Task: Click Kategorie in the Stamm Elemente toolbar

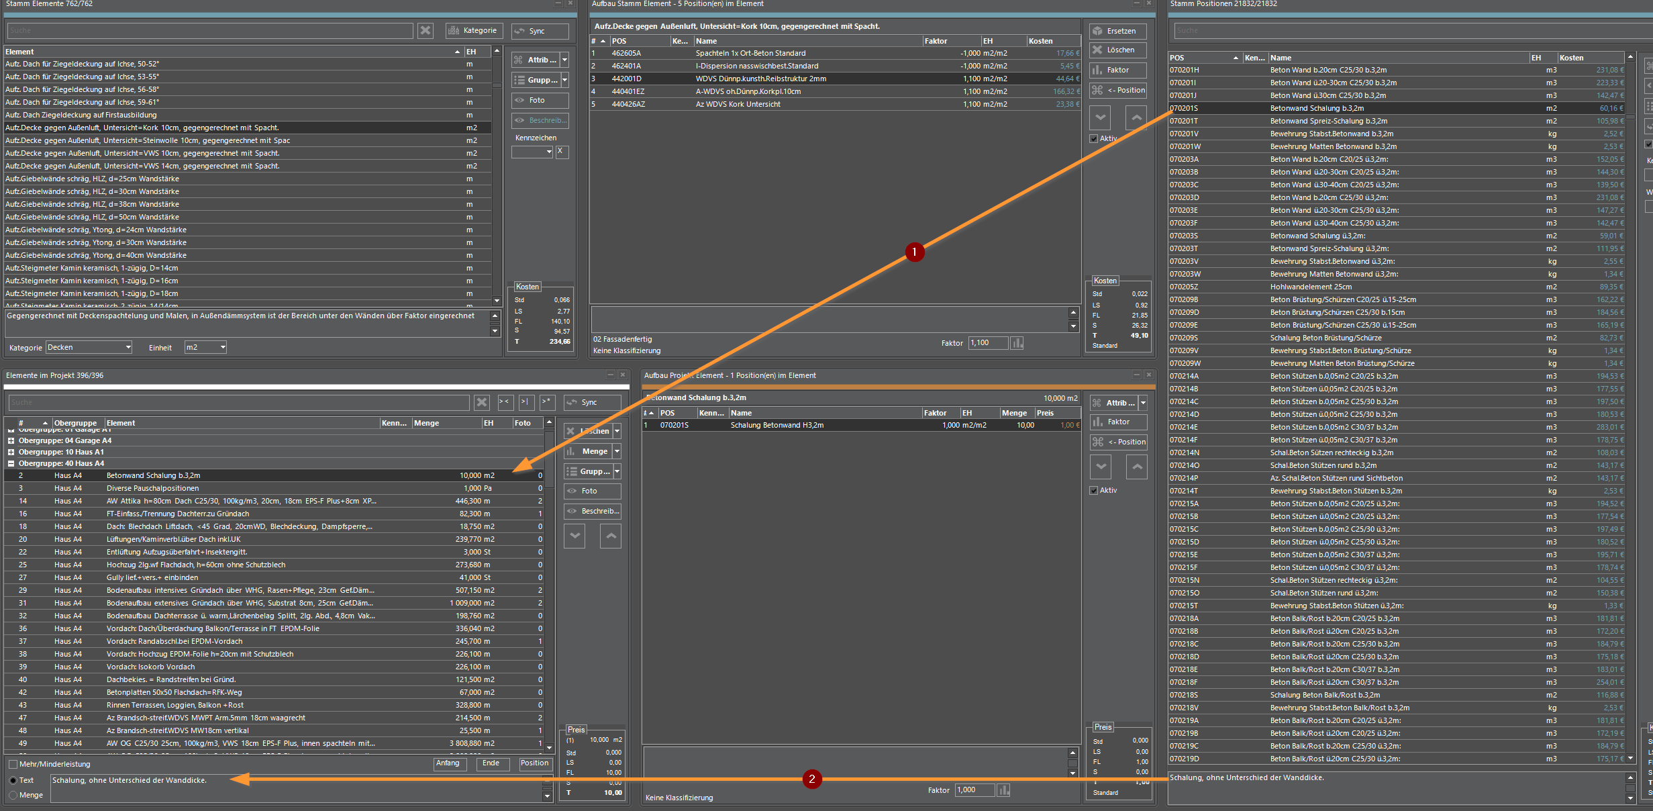Action: coord(474,31)
